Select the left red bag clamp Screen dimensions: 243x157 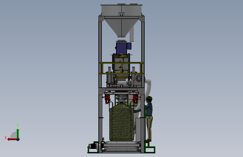pos(107,99)
